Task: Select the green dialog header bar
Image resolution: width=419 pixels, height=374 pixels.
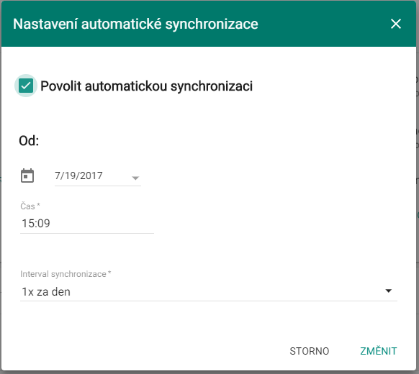Action: point(209,24)
